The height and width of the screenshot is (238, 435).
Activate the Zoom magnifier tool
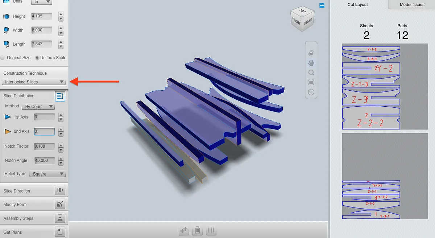pos(311,73)
